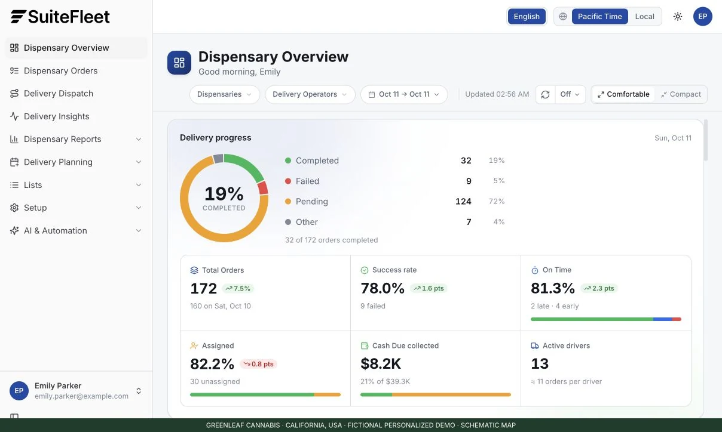Click the Completed legend row
The height and width of the screenshot is (432, 722).
(395, 161)
